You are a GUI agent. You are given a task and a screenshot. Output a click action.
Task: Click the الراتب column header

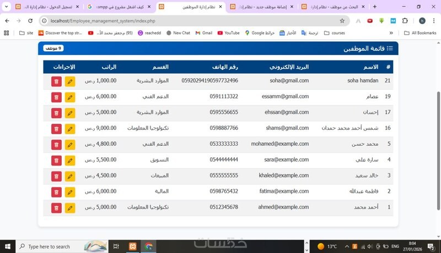(x=109, y=67)
